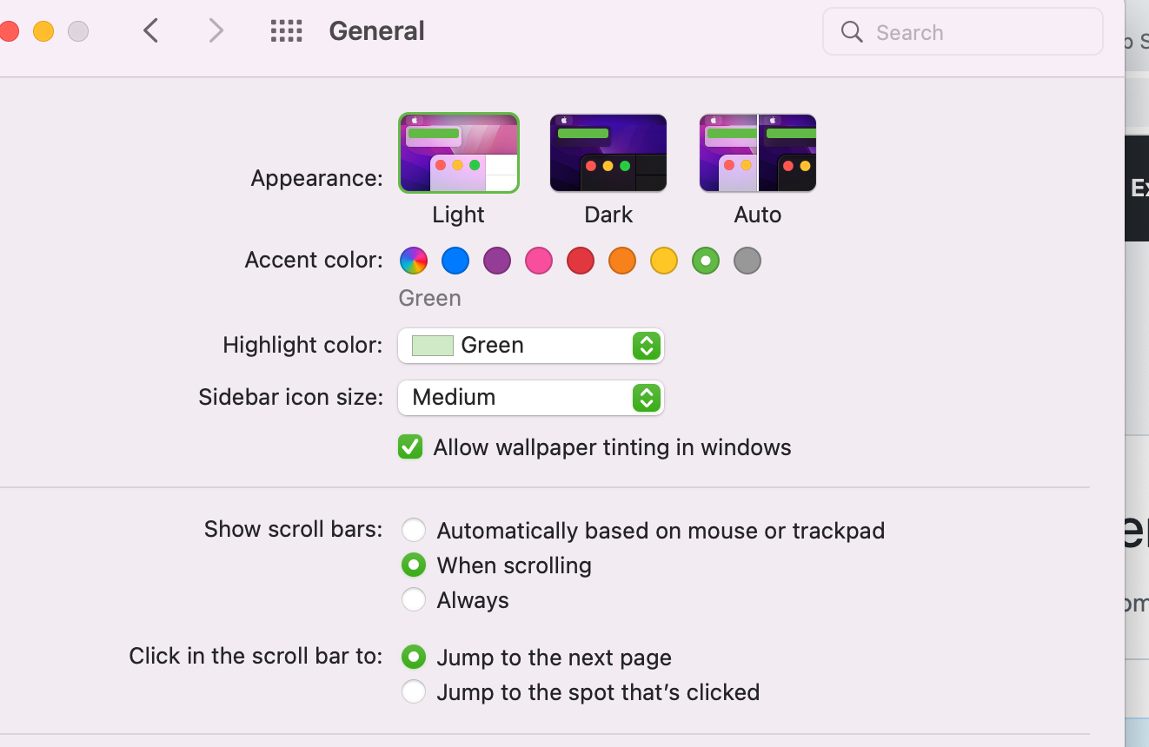The height and width of the screenshot is (747, 1149).
Task: Select the Light appearance option
Action: point(458,153)
